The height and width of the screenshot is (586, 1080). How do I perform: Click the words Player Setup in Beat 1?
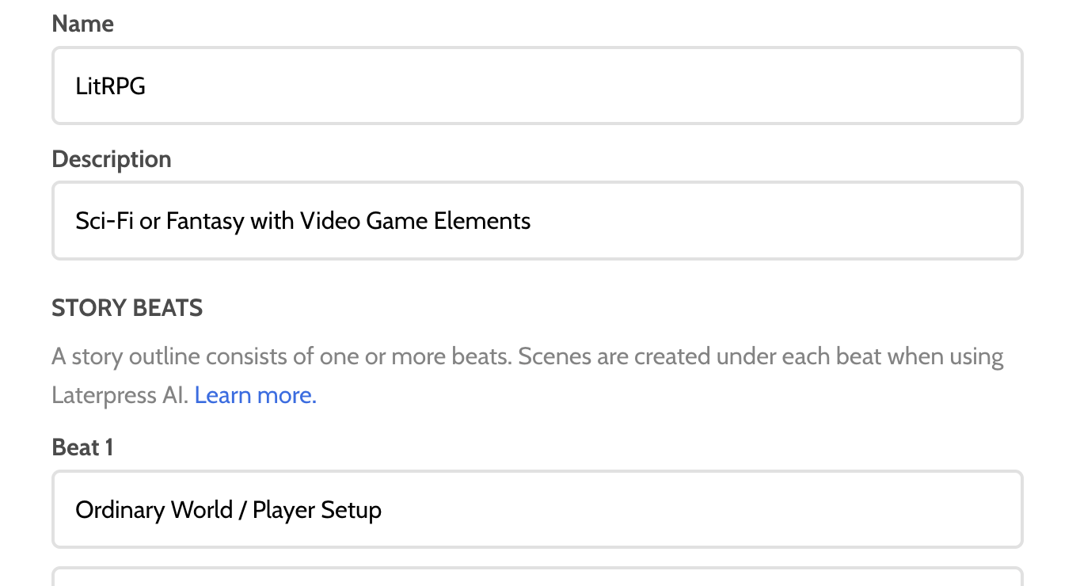click(x=317, y=510)
